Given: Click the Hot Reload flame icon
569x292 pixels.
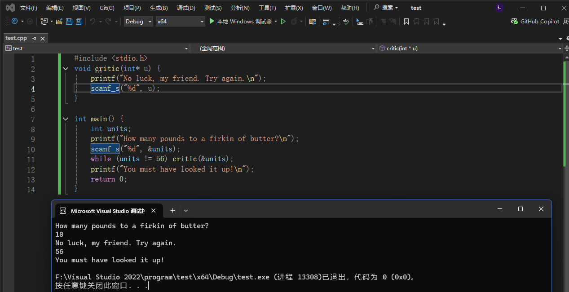Looking at the screenshot, I should click(294, 21).
